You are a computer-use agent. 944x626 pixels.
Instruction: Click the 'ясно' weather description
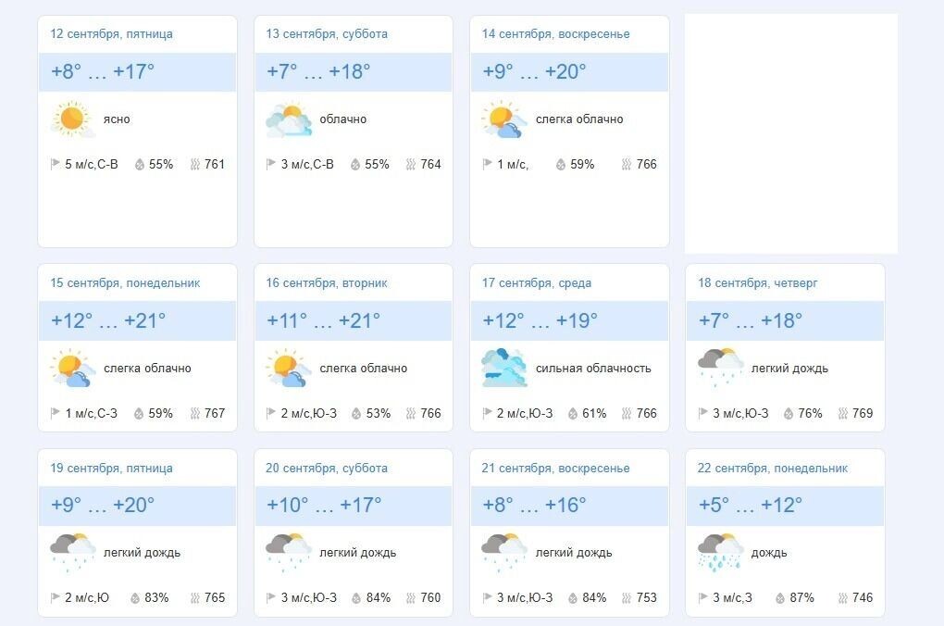pyautogui.click(x=118, y=119)
